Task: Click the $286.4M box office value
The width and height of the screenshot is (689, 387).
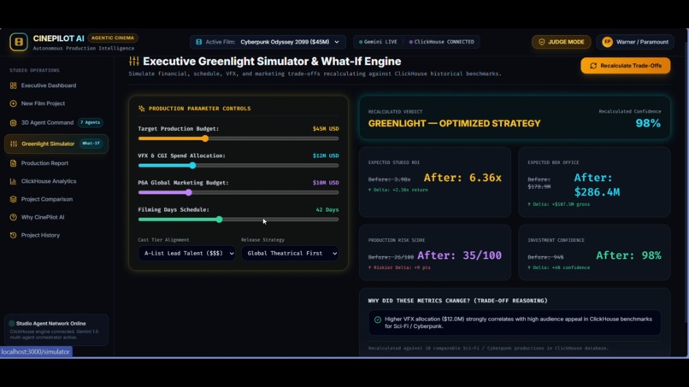Action: tap(598, 192)
